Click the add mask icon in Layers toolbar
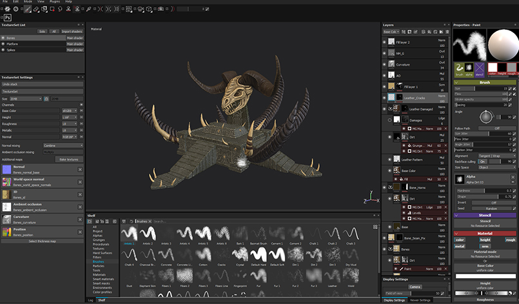Image resolution: width=519 pixels, height=304 pixels. pos(409,32)
